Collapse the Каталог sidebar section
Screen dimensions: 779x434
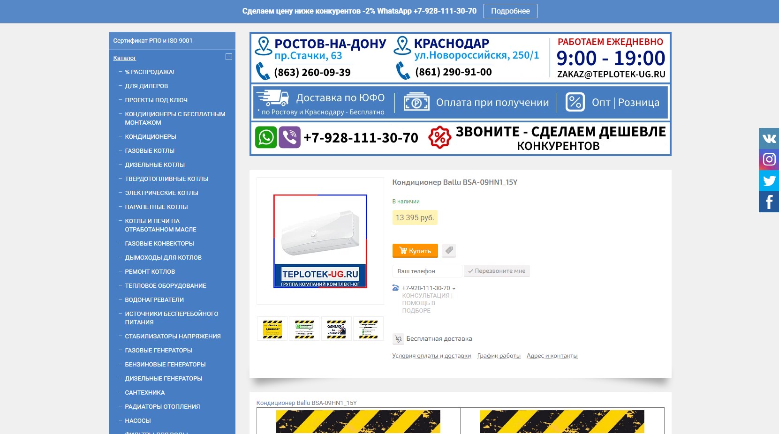click(229, 57)
